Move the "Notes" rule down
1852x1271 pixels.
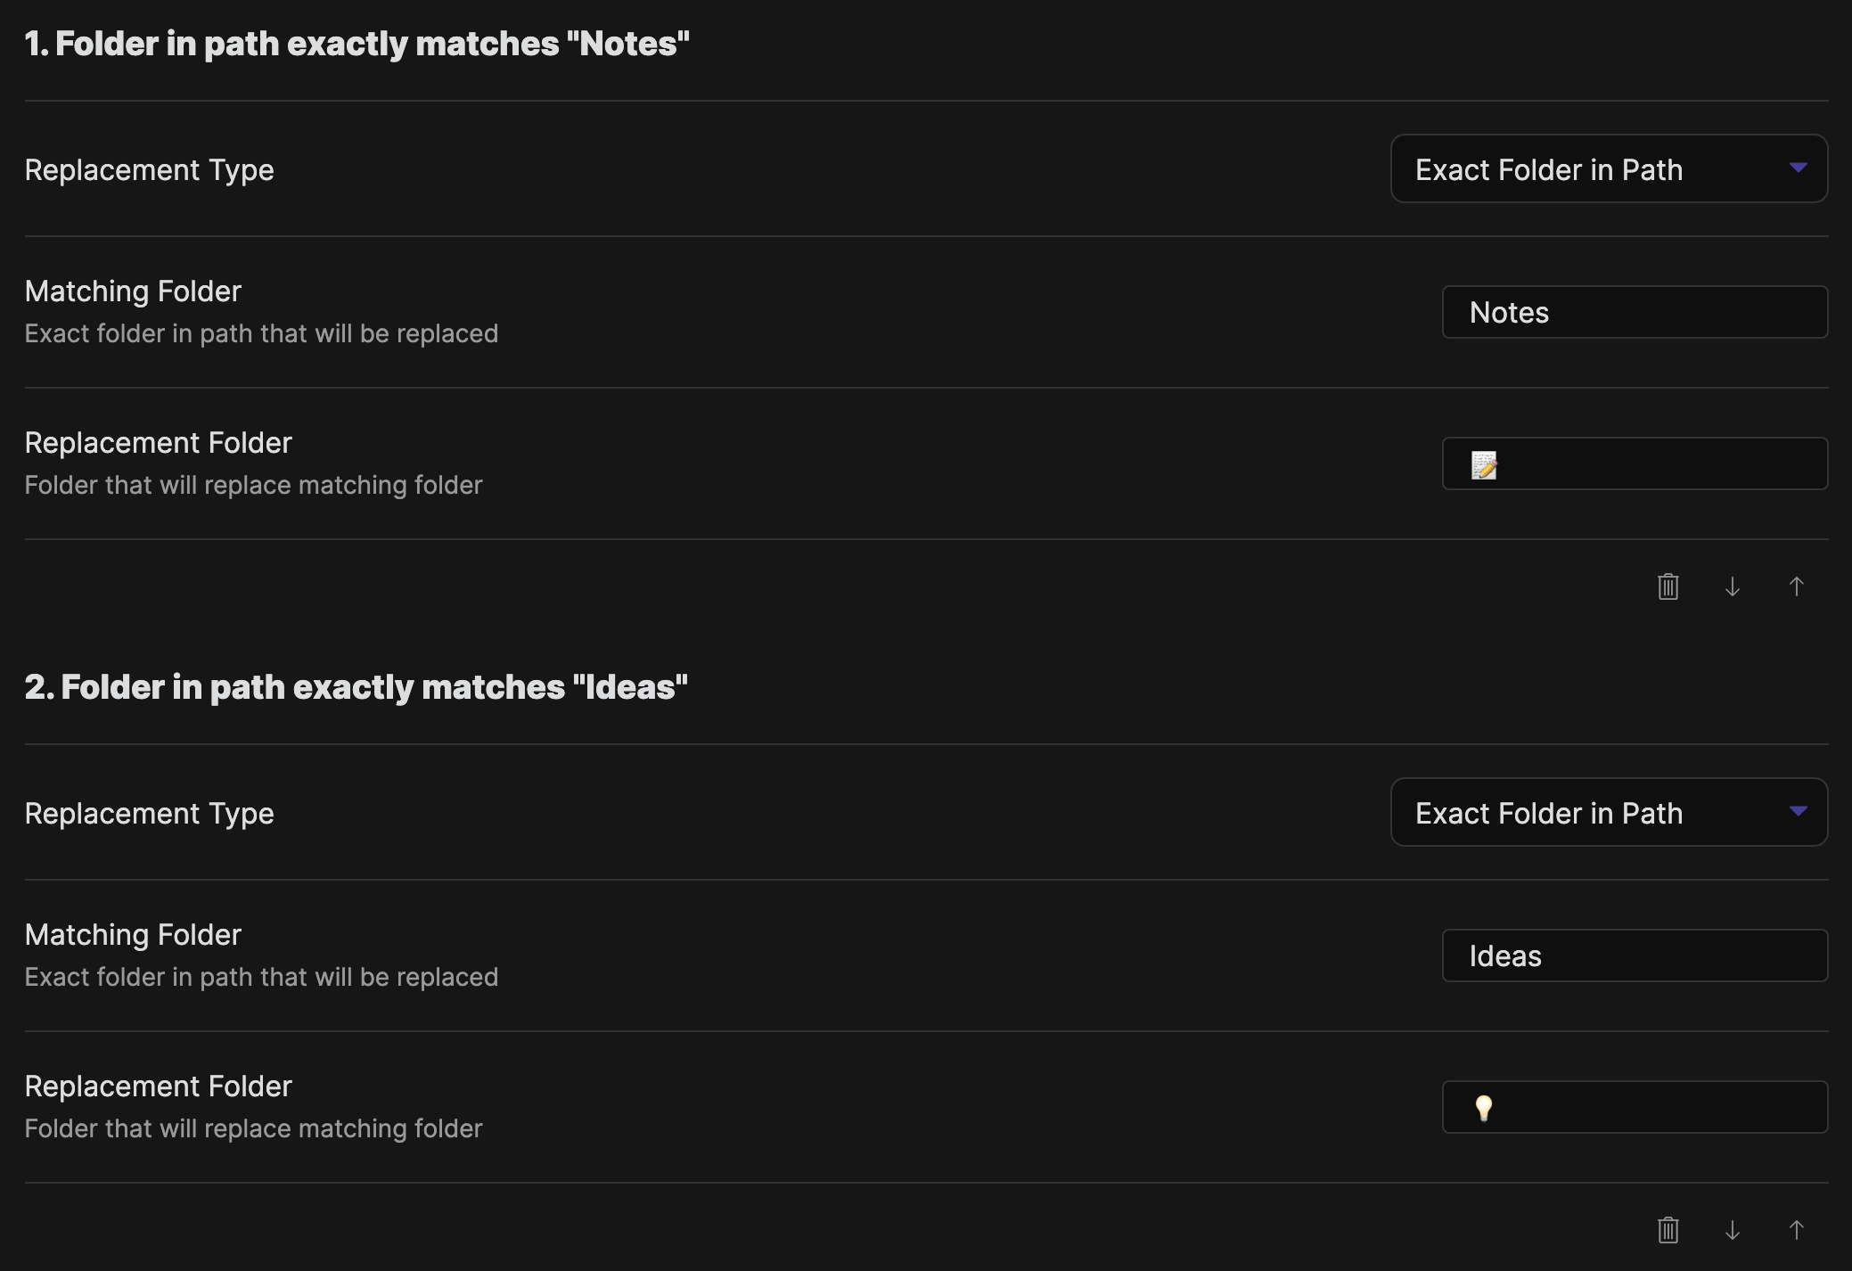1732,586
